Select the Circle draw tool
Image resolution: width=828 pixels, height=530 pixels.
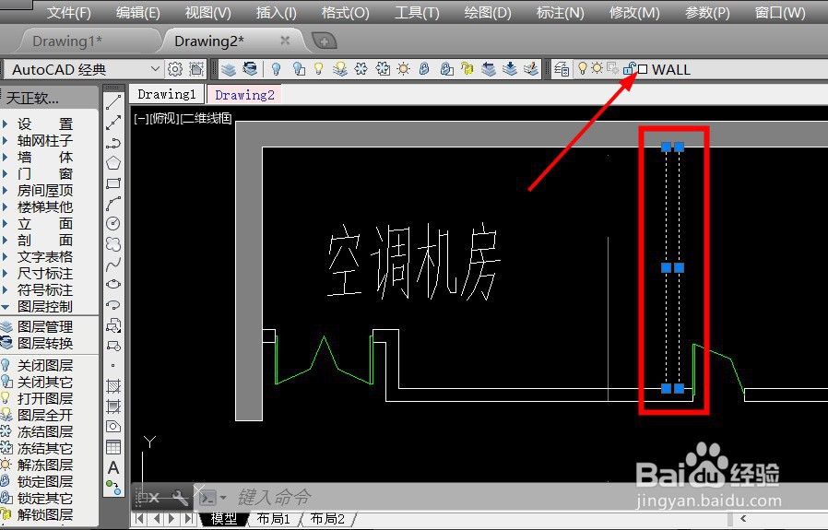113,224
